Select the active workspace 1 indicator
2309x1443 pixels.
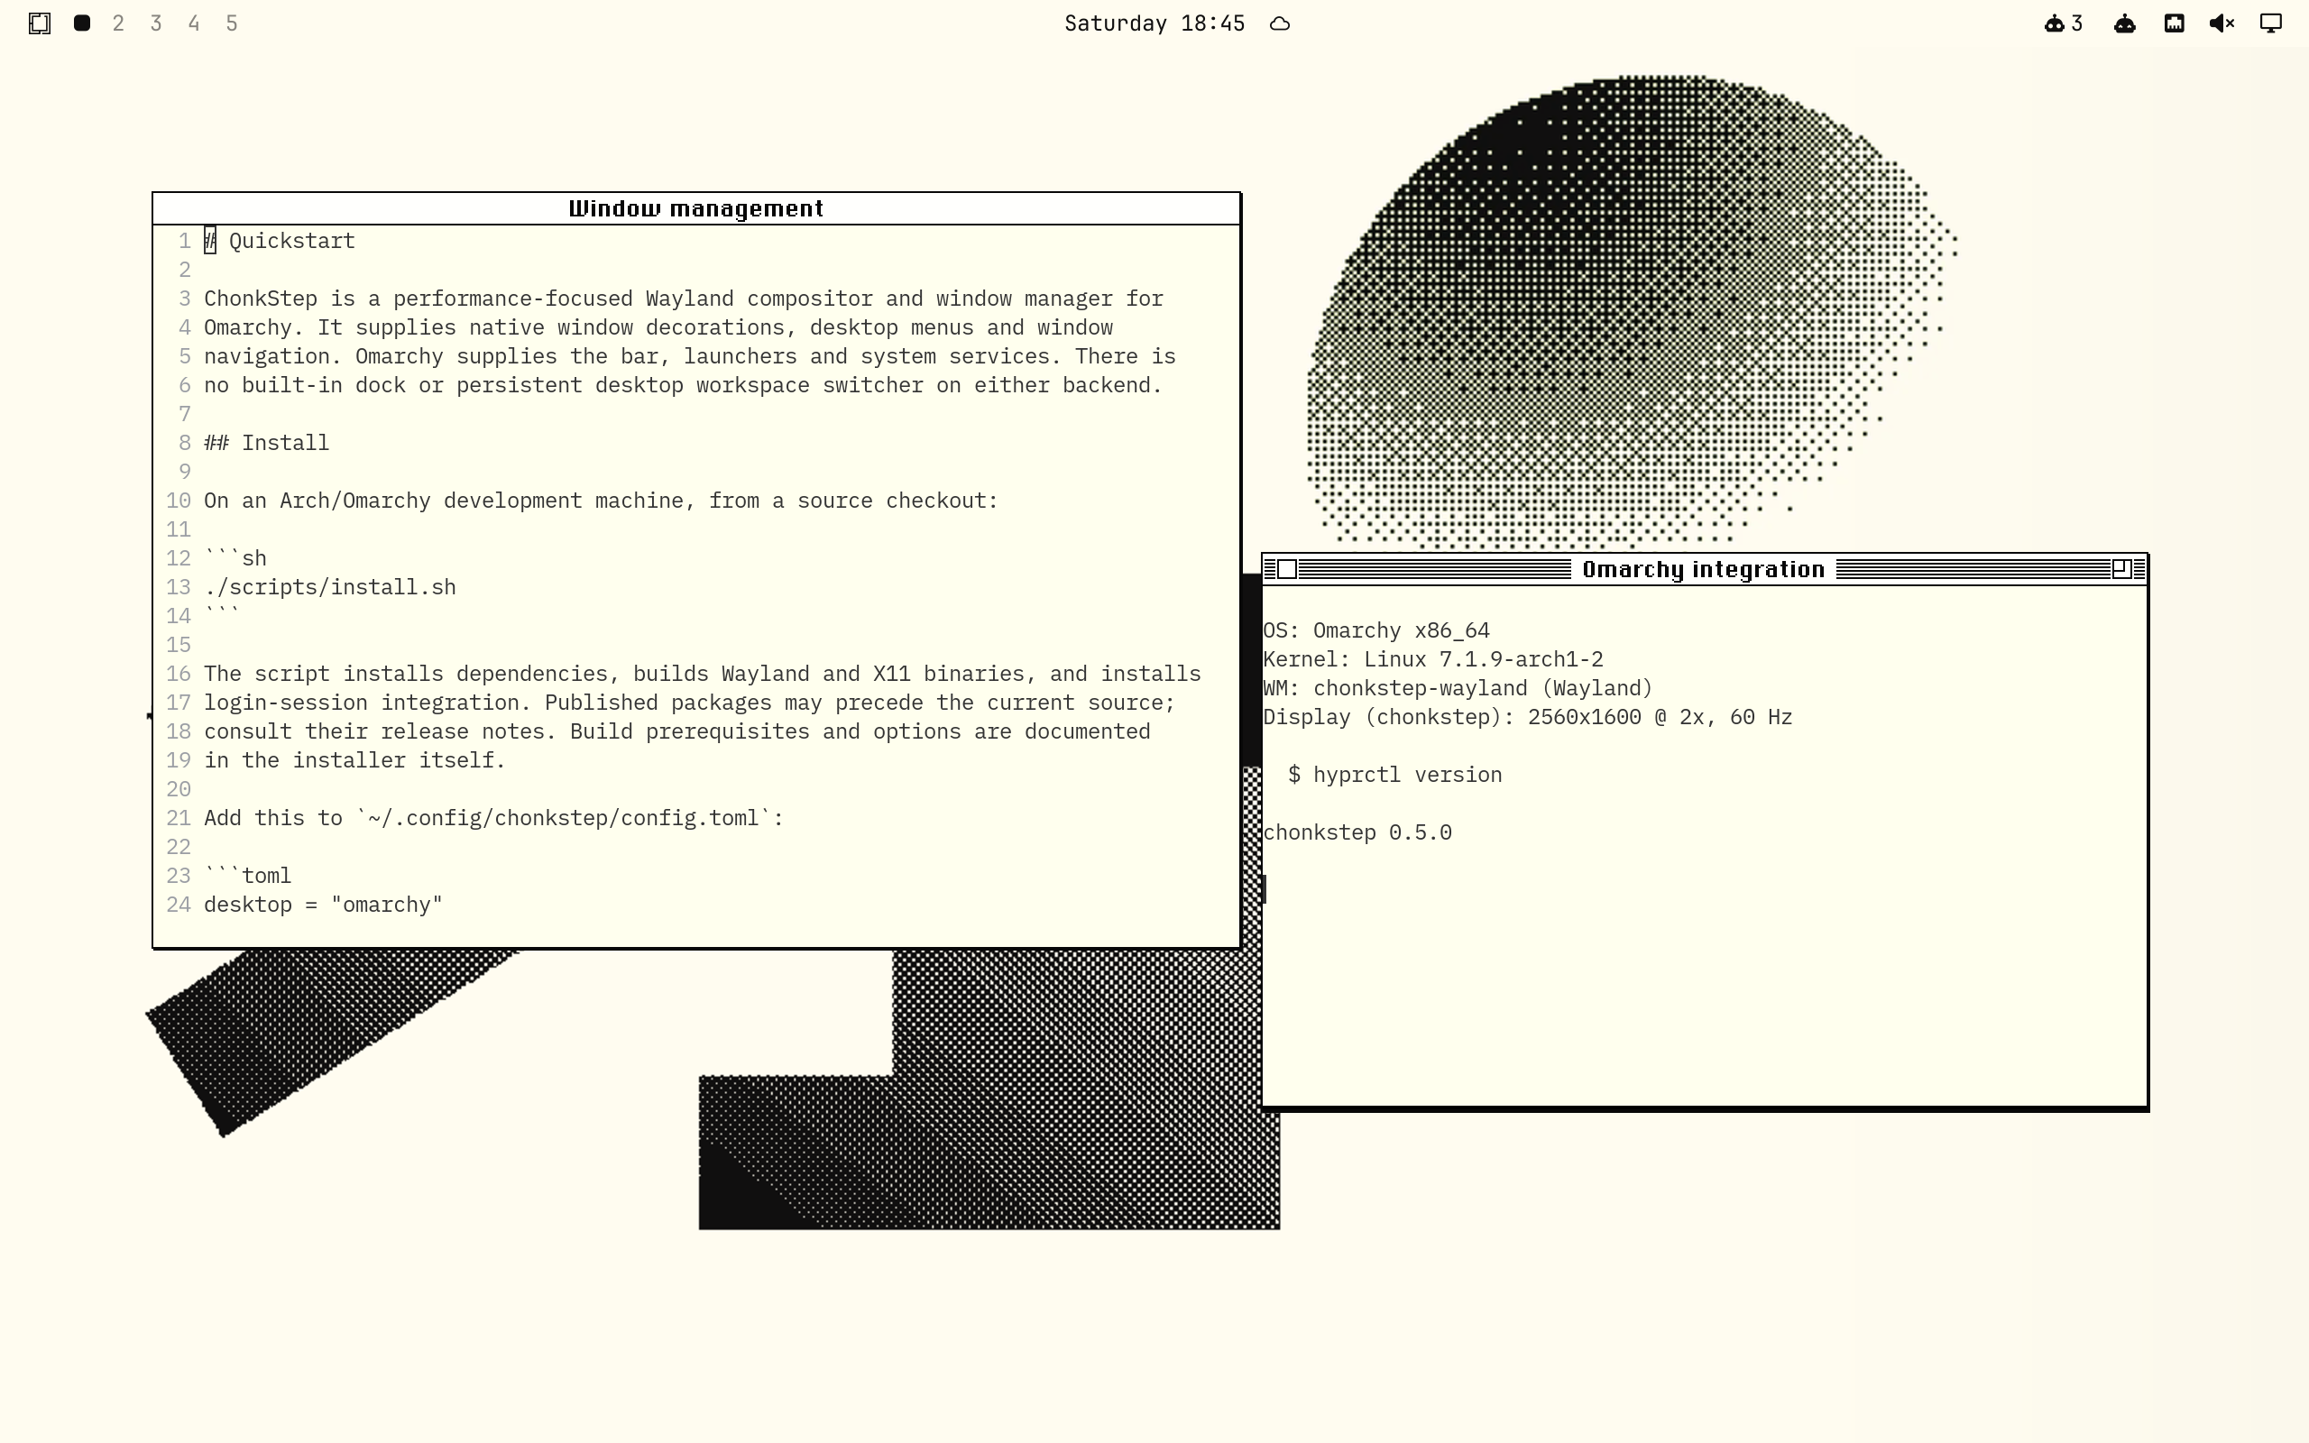coord(82,23)
